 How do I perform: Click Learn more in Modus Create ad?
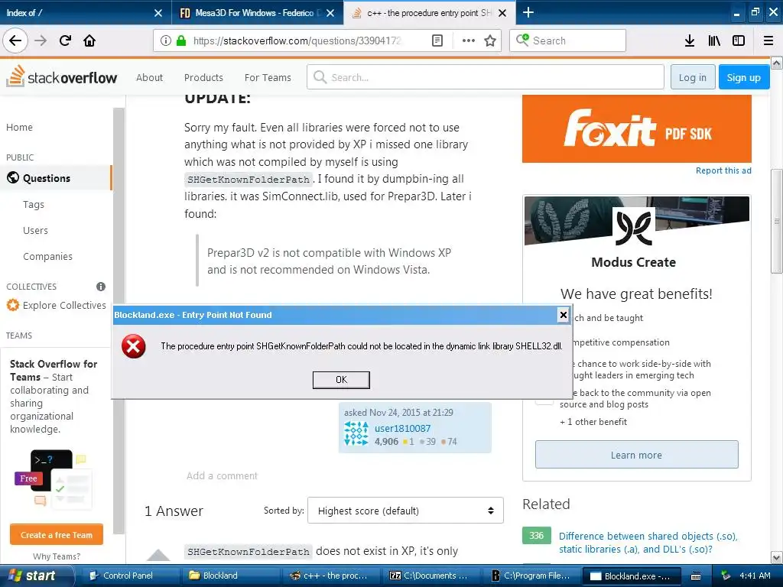pyautogui.click(x=637, y=455)
